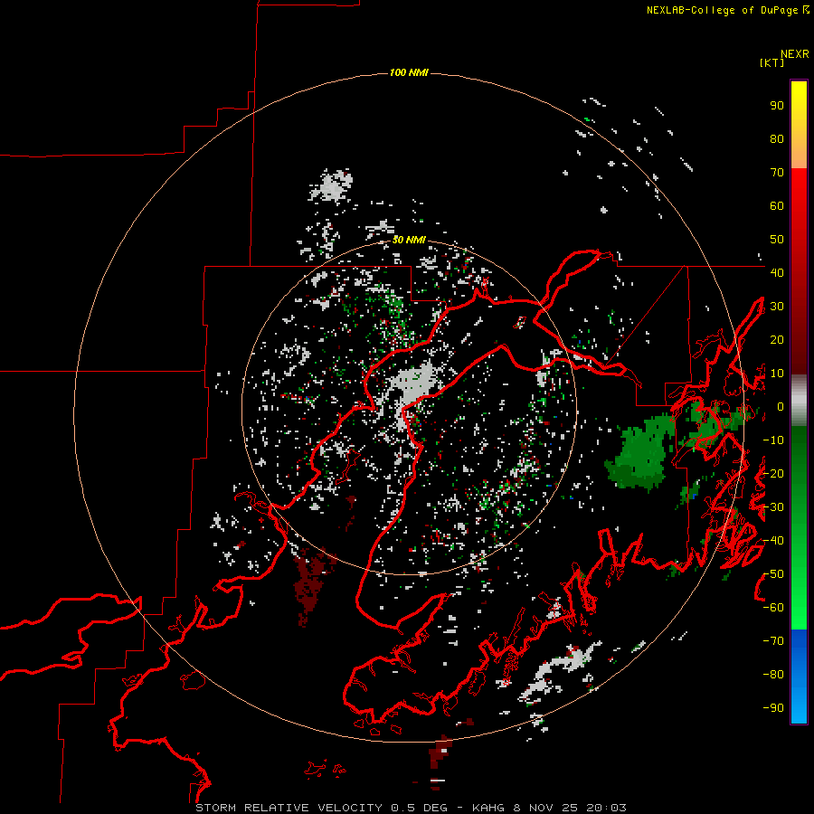Click the 40 value on the velocity scale
The width and height of the screenshot is (814, 814).
click(777, 272)
